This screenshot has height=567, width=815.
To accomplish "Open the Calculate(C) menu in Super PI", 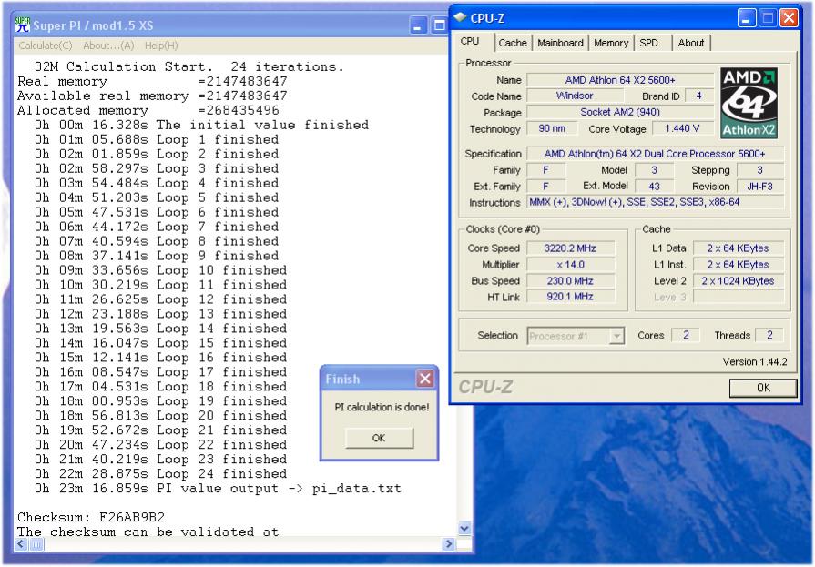I will coord(46,46).
